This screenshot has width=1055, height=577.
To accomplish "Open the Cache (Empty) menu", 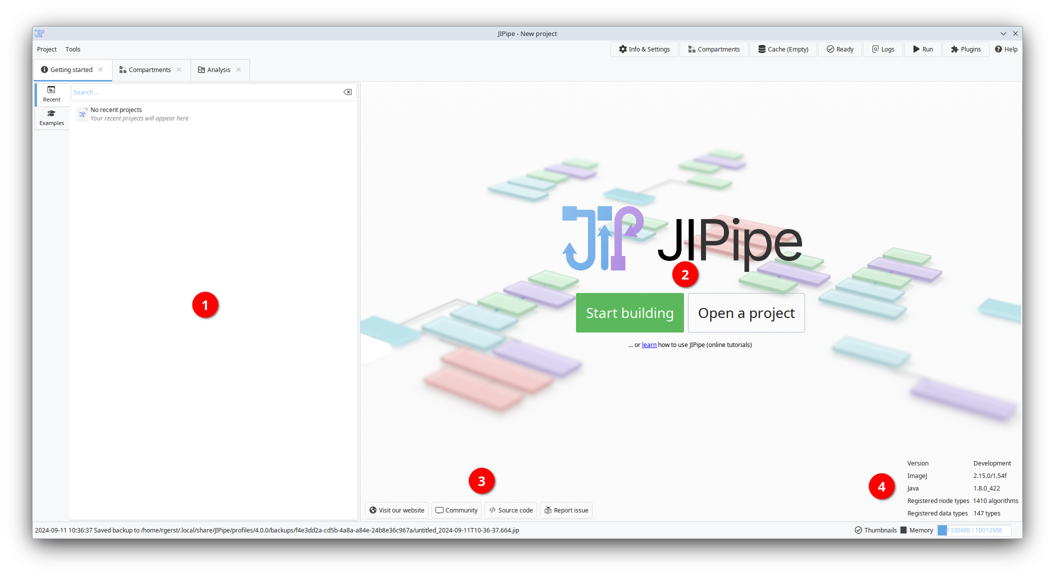I will (x=783, y=49).
